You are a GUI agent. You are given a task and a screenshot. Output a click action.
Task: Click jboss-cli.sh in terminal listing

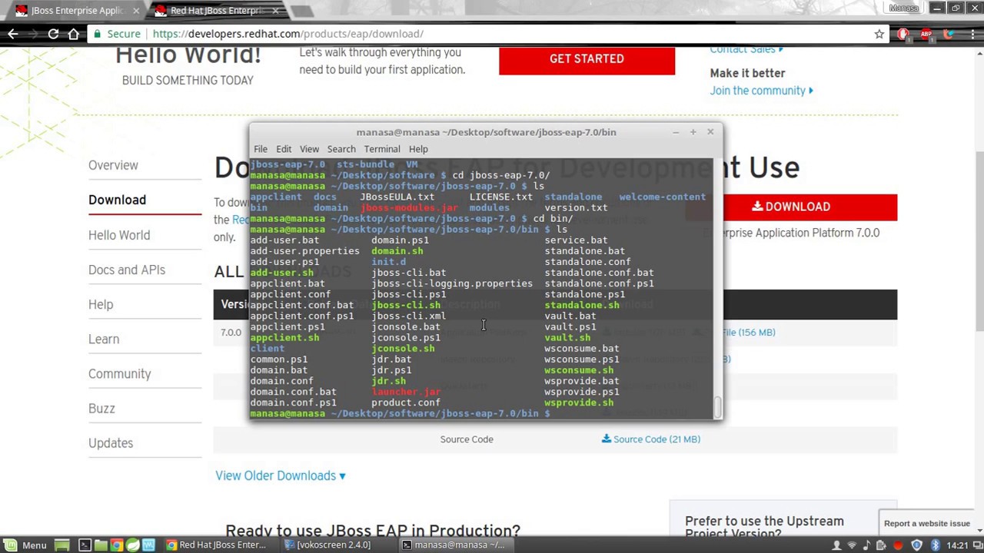(406, 305)
